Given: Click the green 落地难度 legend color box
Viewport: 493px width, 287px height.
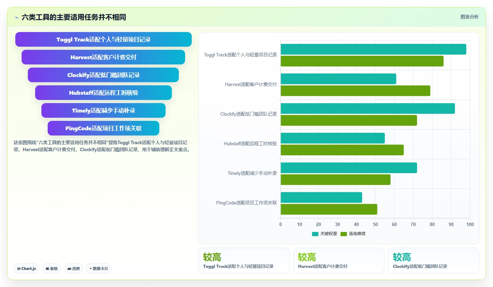Looking at the screenshot, I should (344, 234).
